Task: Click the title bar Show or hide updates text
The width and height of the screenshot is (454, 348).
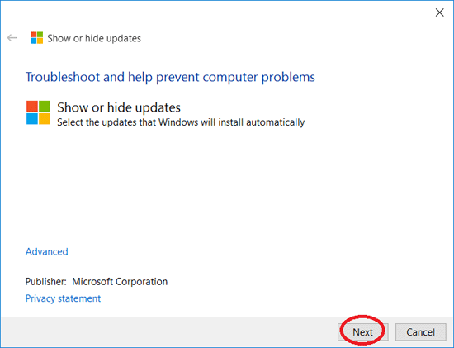Action: [x=94, y=38]
